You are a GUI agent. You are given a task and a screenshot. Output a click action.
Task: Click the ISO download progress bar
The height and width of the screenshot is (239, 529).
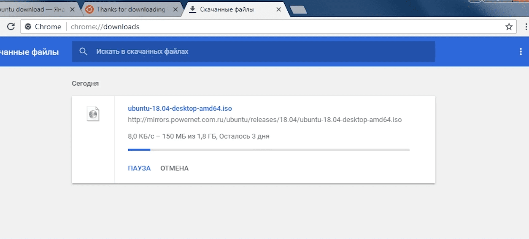[x=269, y=150]
